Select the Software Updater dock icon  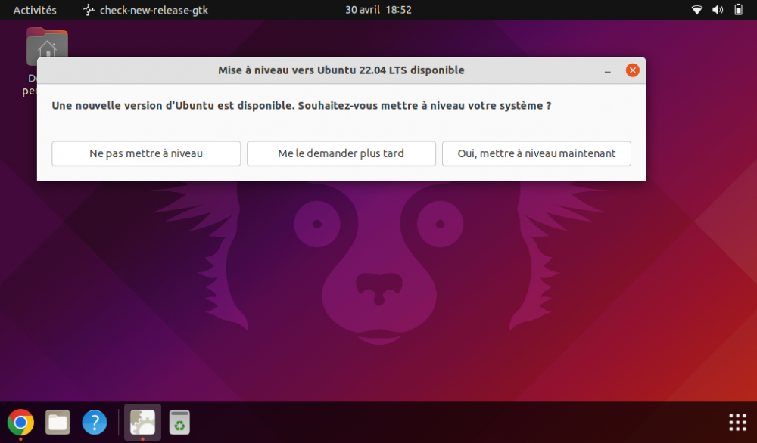point(142,423)
